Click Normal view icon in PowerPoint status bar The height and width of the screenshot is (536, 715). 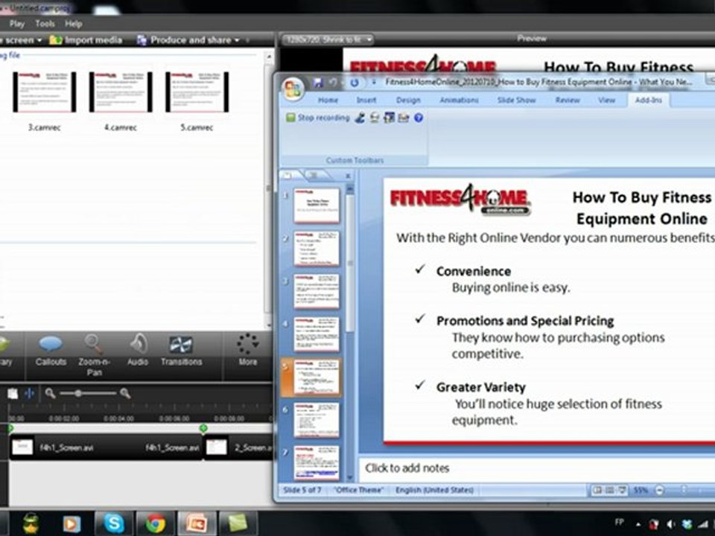click(x=597, y=491)
